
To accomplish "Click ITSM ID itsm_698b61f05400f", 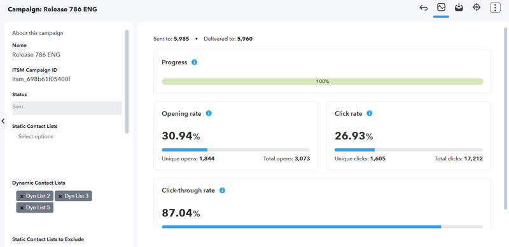I will pyautogui.click(x=41, y=79).
